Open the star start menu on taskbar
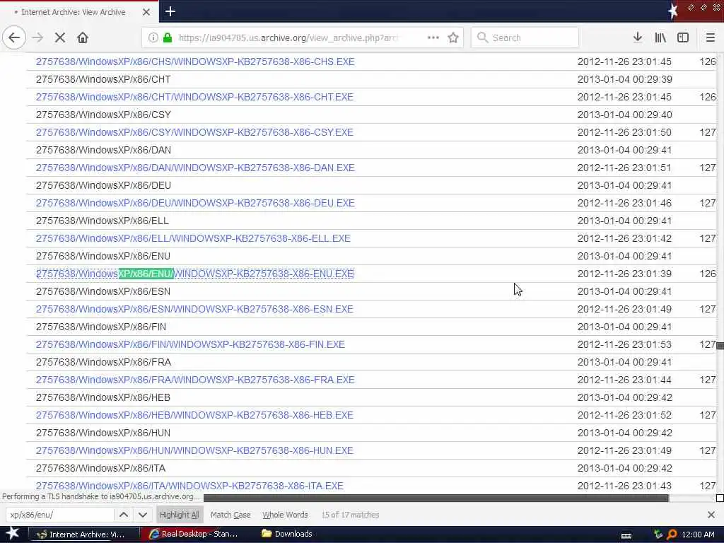This screenshot has height=543, width=724. pos(12,534)
